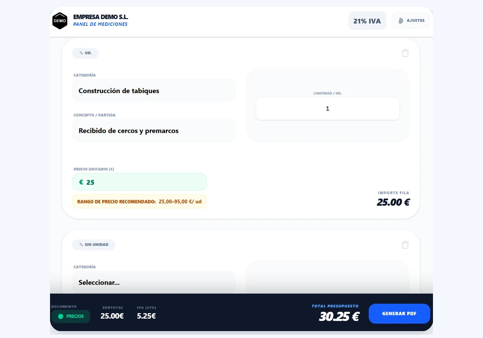The image size is (483, 338).
Task: Focus the Cantidad / UD. quantity field
Action: (x=327, y=109)
